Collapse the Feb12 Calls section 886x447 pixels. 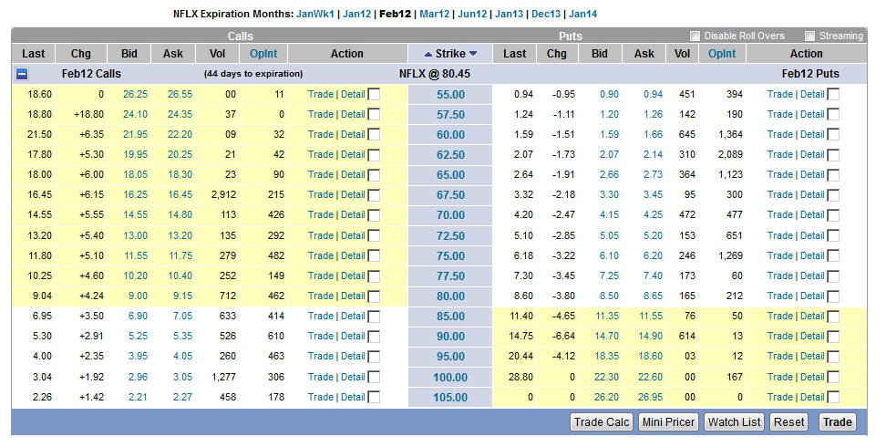tap(22, 74)
